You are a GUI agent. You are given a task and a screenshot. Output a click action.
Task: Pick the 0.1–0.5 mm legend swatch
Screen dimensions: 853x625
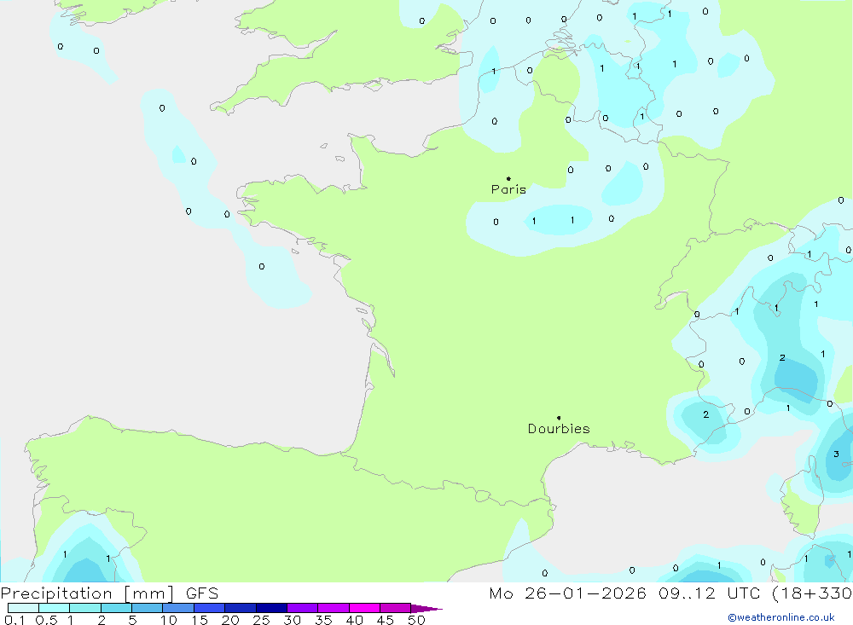click(x=23, y=608)
